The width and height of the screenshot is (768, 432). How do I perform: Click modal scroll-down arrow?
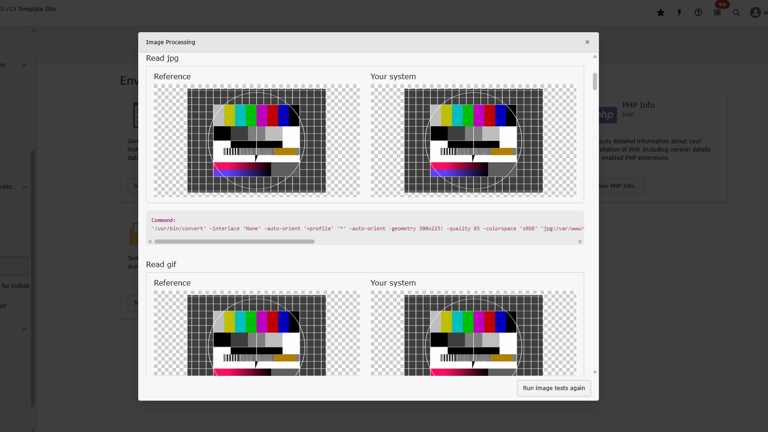(595, 372)
